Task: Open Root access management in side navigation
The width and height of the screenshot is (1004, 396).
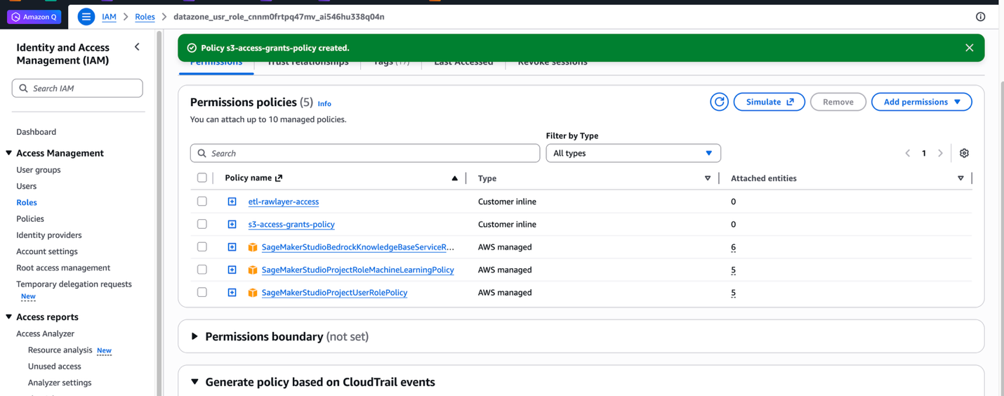Action: pyautogui.click(x=63, y=268)
